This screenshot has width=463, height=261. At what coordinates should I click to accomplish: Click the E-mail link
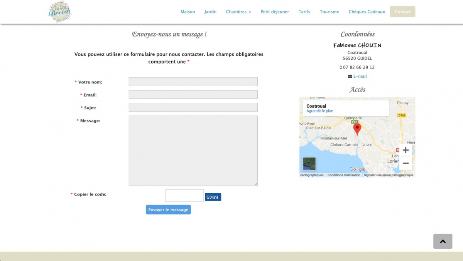(x=360, y=76)
